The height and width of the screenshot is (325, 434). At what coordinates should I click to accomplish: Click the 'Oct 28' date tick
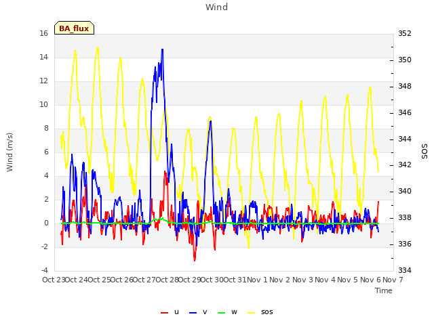[x=167, y=280]
